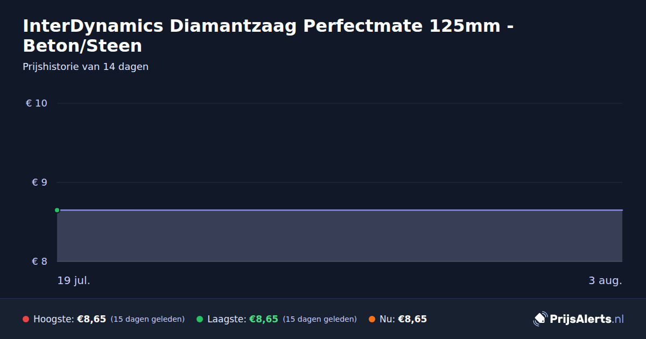
Task: Click the PrijsAlerts logo icon
Action: point(540,319)
